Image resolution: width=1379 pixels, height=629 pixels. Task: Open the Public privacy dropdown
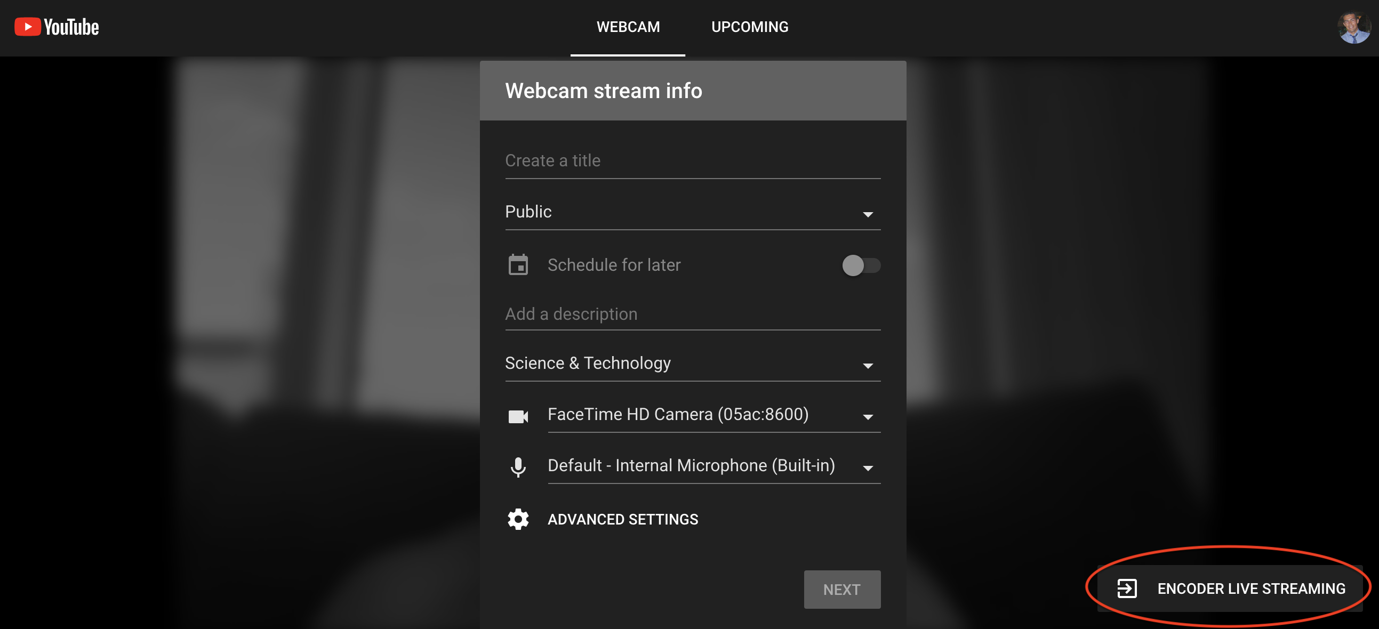tap(692, 213)
